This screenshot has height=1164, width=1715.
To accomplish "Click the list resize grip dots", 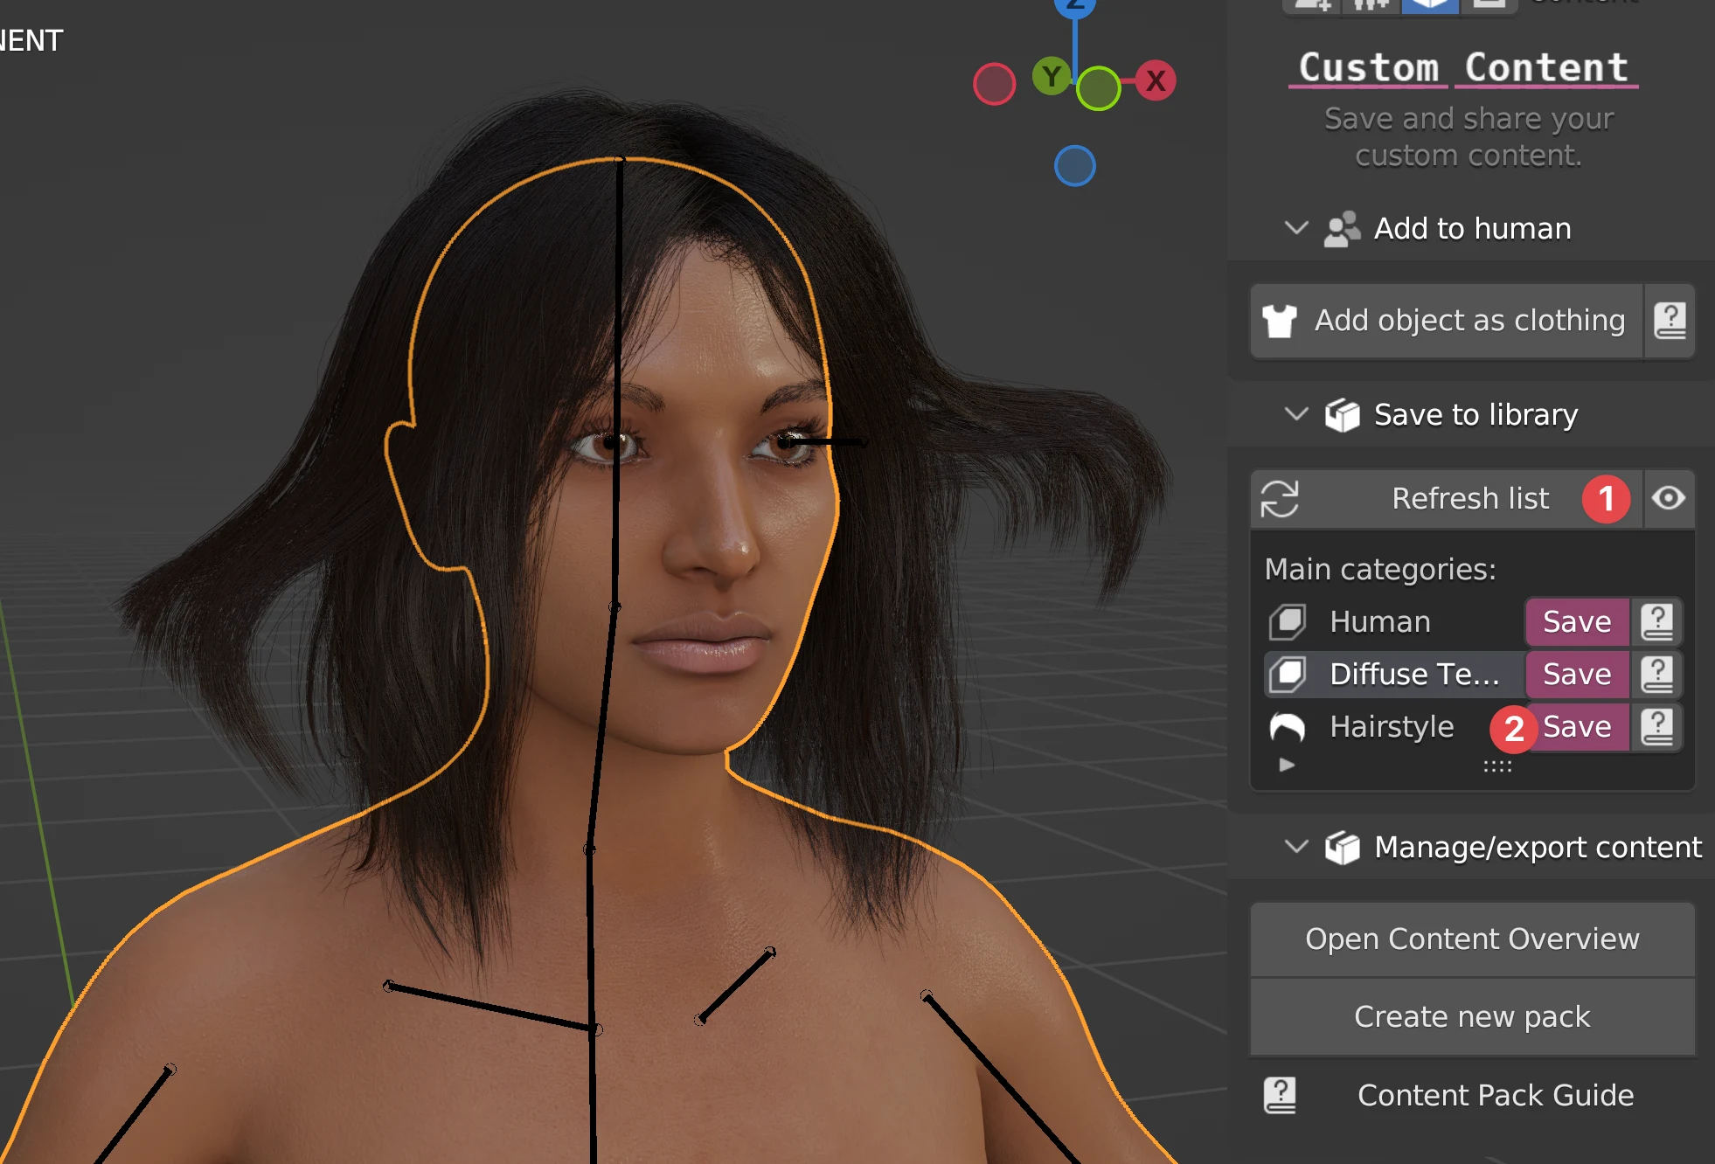I will point(1497,766).
